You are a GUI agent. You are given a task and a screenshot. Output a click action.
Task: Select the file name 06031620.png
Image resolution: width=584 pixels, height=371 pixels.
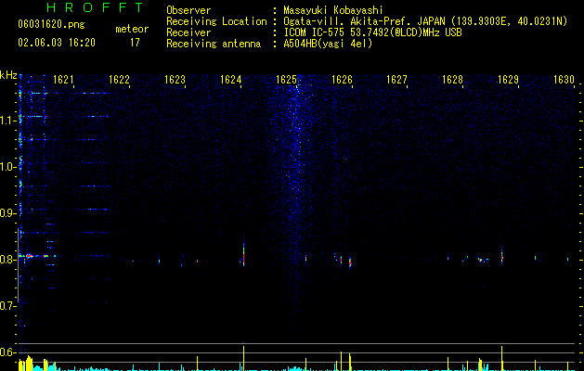(x=51, y=24)
